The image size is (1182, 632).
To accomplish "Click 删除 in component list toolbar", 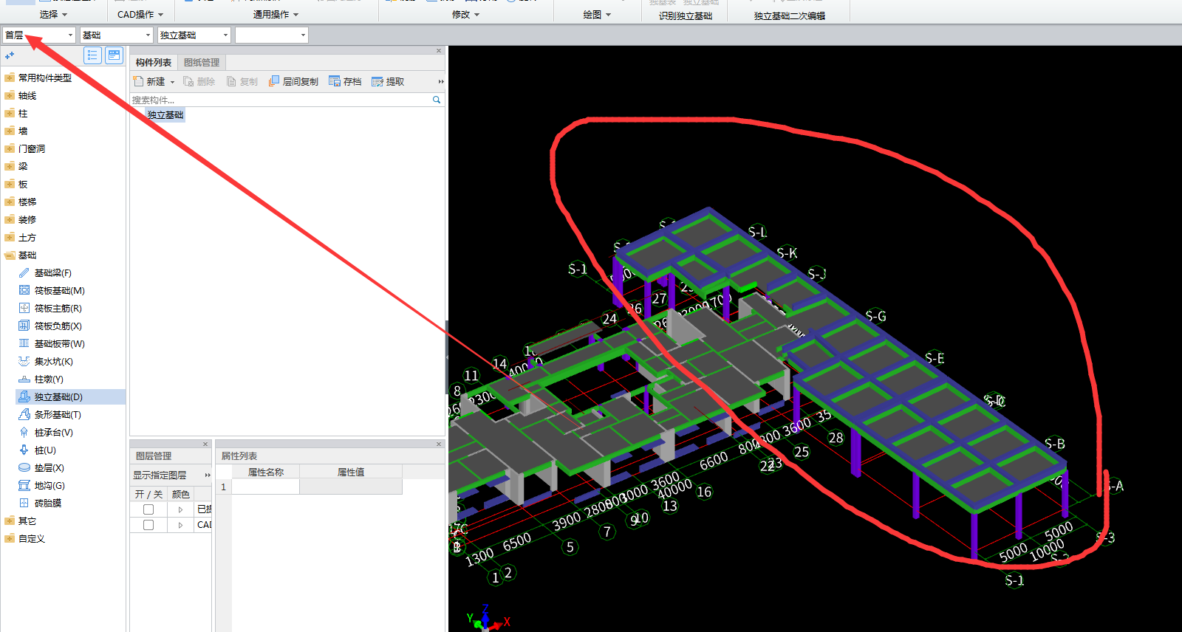I will click(199, 81).
